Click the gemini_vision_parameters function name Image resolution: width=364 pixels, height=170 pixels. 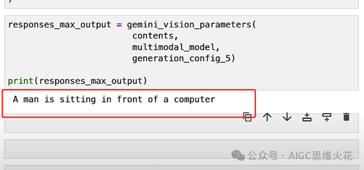(x=189, y=25)
